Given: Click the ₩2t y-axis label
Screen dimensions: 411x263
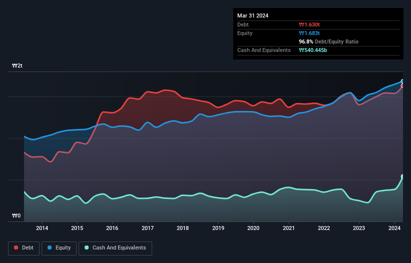Looking at the screenshot, I should tap(17, 65).
